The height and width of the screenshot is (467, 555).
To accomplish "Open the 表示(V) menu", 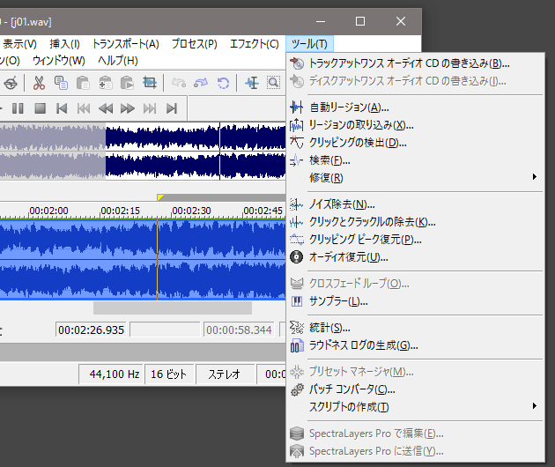I will [19, 44].
